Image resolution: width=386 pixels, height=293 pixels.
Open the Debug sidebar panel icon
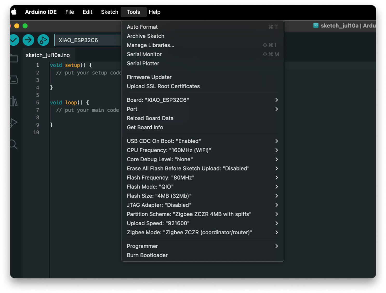pyautogui.click(x=14, y=123)
